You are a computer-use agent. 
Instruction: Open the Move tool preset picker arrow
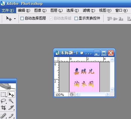[x=15, y=19]
